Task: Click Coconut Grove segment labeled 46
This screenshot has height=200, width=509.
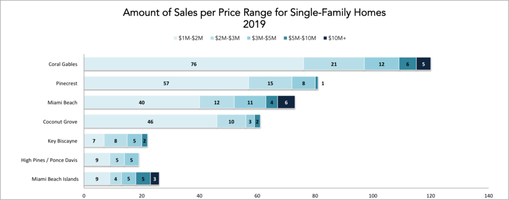Action: 151,121
